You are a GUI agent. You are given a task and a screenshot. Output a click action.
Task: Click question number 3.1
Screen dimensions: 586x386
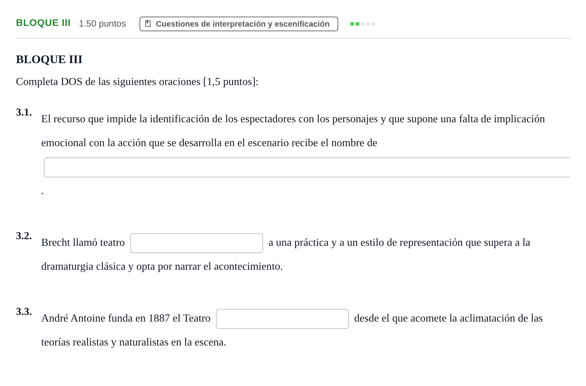point(24,112)
